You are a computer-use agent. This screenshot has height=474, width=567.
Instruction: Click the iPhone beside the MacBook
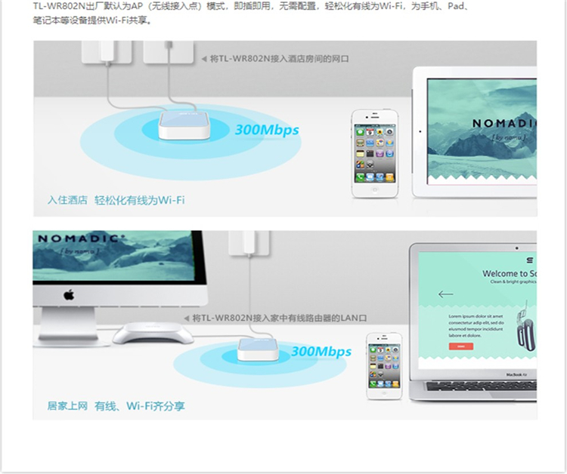[x=384, y=366]
